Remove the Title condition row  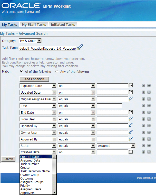pyautogui.click(x=149, y=106)
